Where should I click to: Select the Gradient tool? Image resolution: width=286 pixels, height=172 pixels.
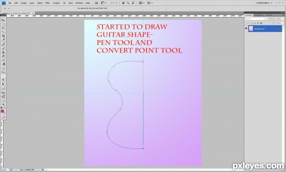click(3, 64)
